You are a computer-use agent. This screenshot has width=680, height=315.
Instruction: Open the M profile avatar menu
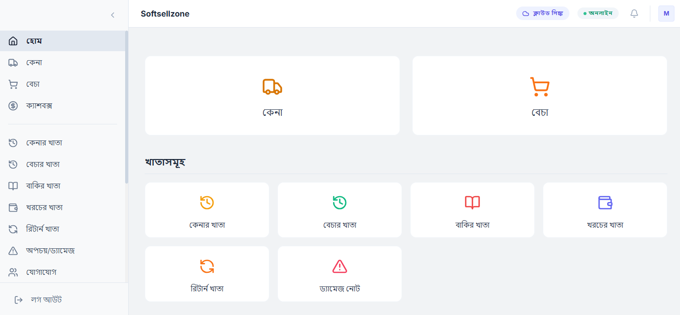[666, 14]
